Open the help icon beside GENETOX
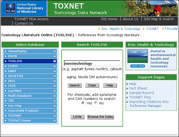179x137 pixels. pos(55,76)
